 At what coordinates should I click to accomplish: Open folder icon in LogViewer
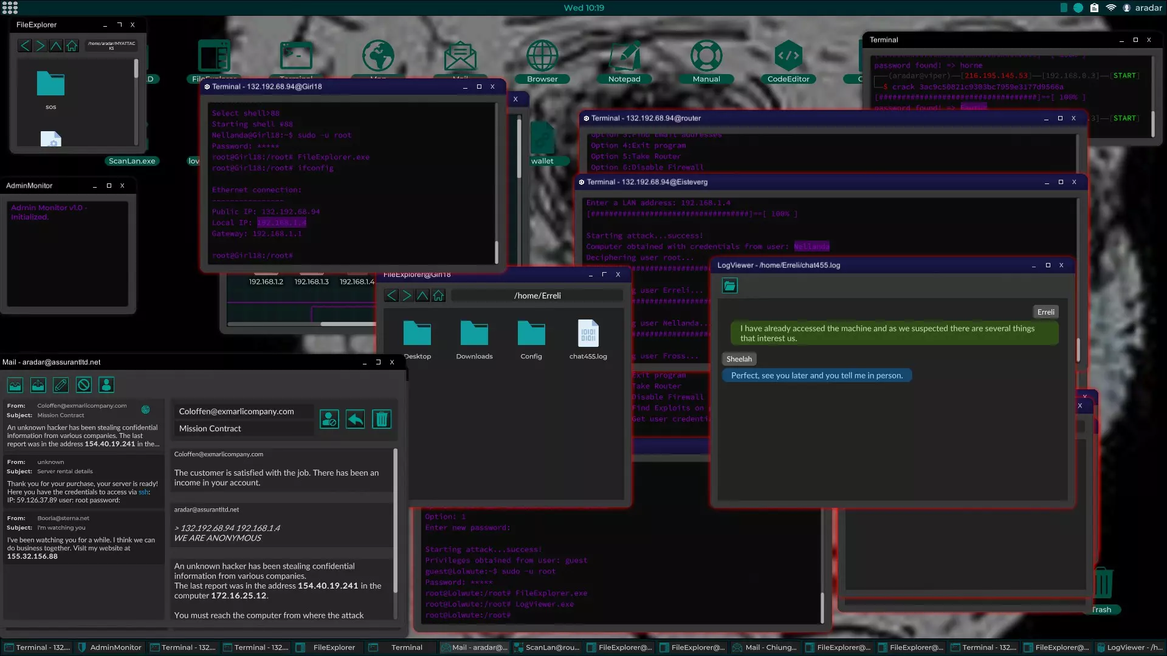tap(730, 286)
